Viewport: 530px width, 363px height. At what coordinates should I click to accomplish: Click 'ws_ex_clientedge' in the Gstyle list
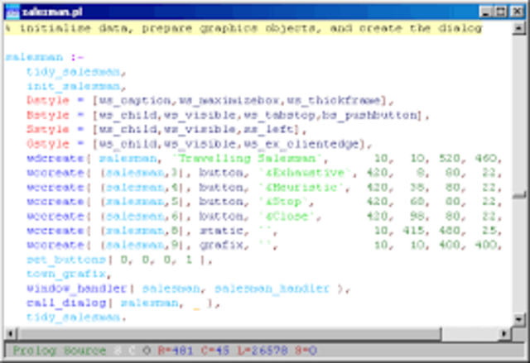pos(301,144)
